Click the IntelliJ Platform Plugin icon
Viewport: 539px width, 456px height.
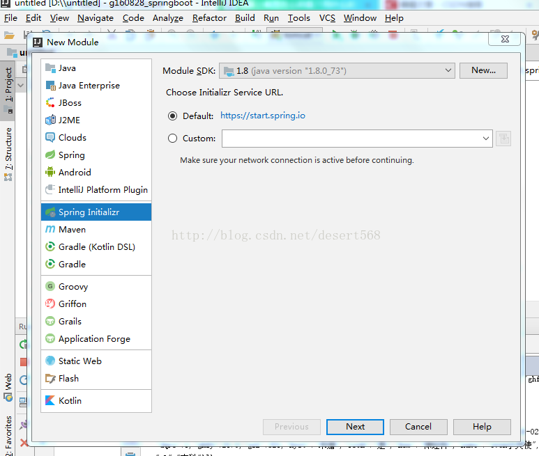(50, 189)
